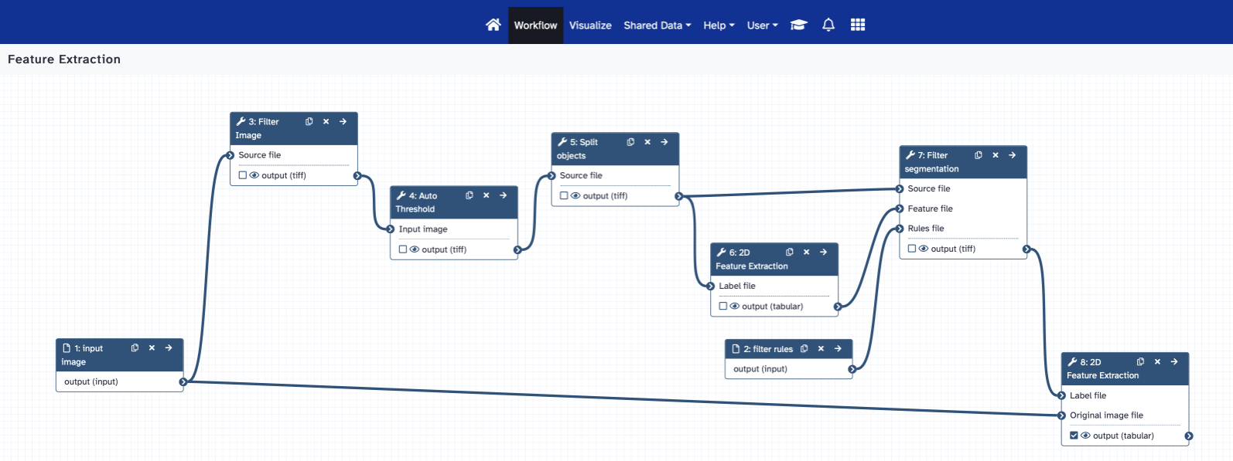Remove the 4: Auto Threshold node
Image resolution: width=1233 pixels, height=461 pixels.
tap(487, 196)
